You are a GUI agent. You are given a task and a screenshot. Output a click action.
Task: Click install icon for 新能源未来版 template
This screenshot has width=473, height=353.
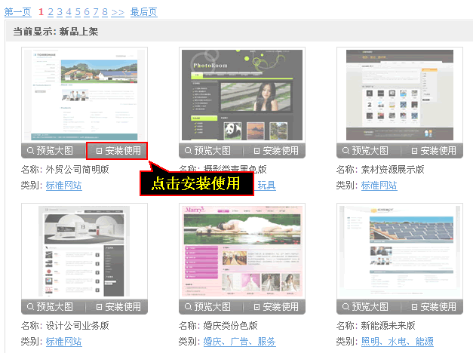coord(415,307)
